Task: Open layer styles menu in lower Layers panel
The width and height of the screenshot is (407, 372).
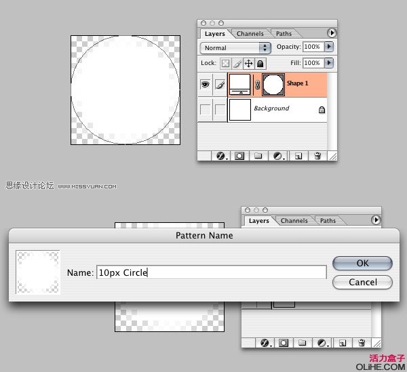Action: [x=265, y=344]
